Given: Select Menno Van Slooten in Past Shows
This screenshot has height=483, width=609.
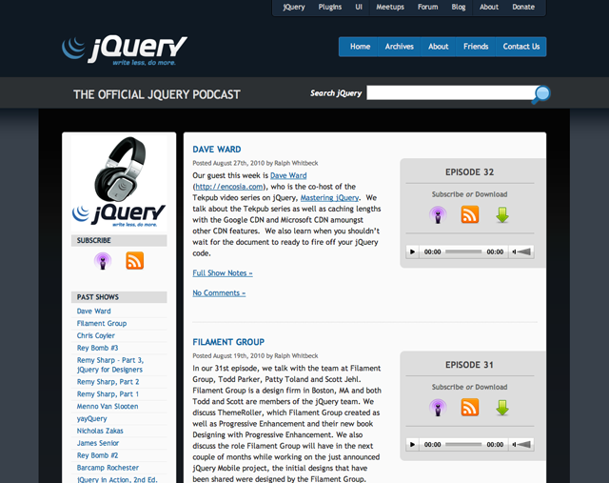Looking at the screenshot, I should pos(108,407).
